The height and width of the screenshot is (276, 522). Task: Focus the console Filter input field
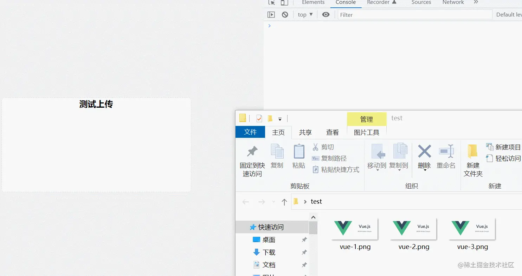[415, 15]
